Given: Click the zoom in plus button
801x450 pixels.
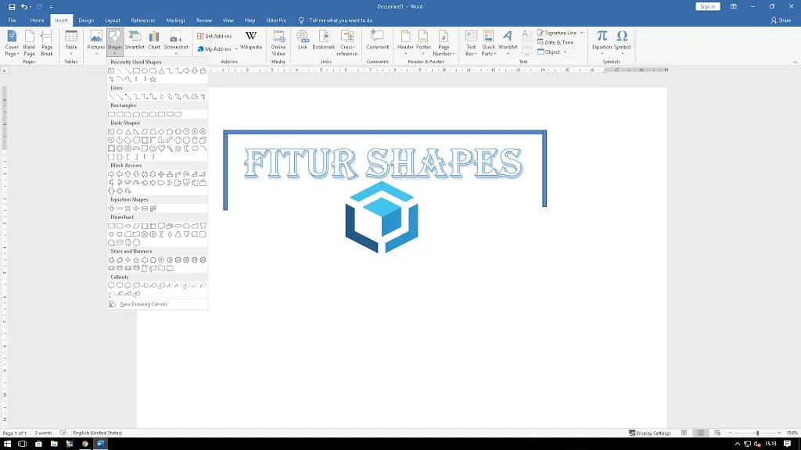Looking at the screenshot, I should pyautogui.click(x=779, y=433).
